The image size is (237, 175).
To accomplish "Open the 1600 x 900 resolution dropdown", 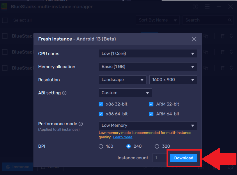I will click(x=173, y=79).
